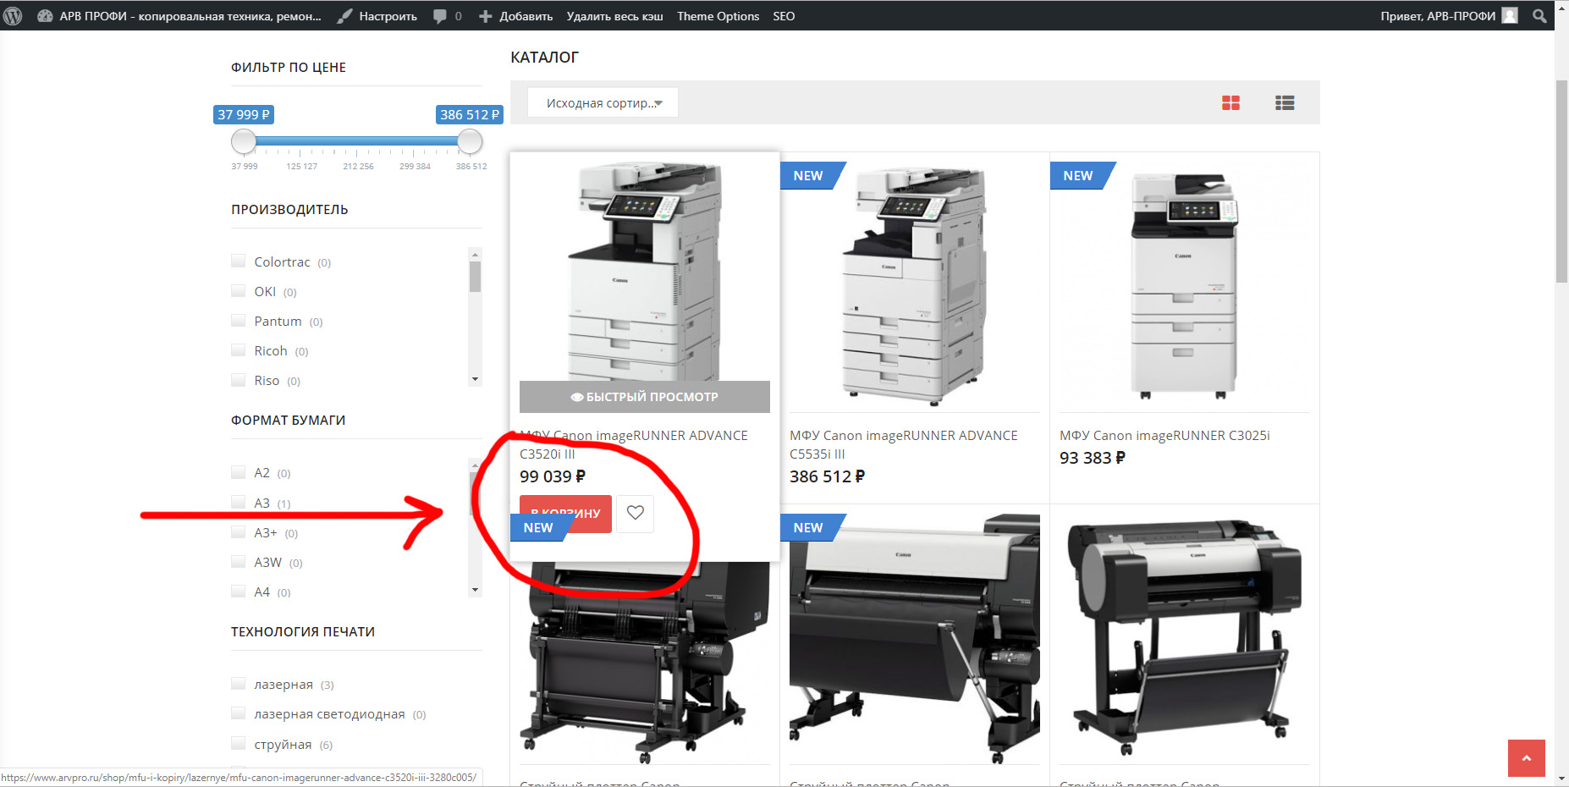Select the A2 paper format checkbox
The width and height of the screenshot is (1569, 787).
[x=239, y=471]
